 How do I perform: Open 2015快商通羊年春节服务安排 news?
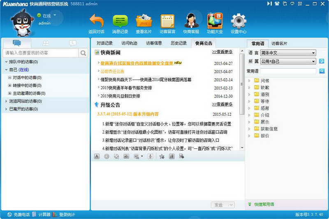coord(126,88)
